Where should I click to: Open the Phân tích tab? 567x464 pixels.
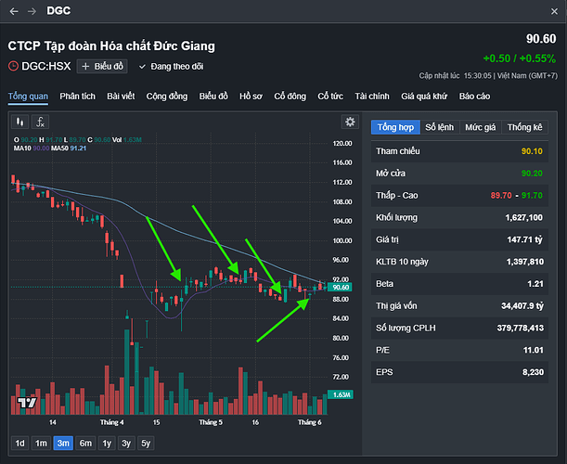pyautogui.click(x=78, y=96)
